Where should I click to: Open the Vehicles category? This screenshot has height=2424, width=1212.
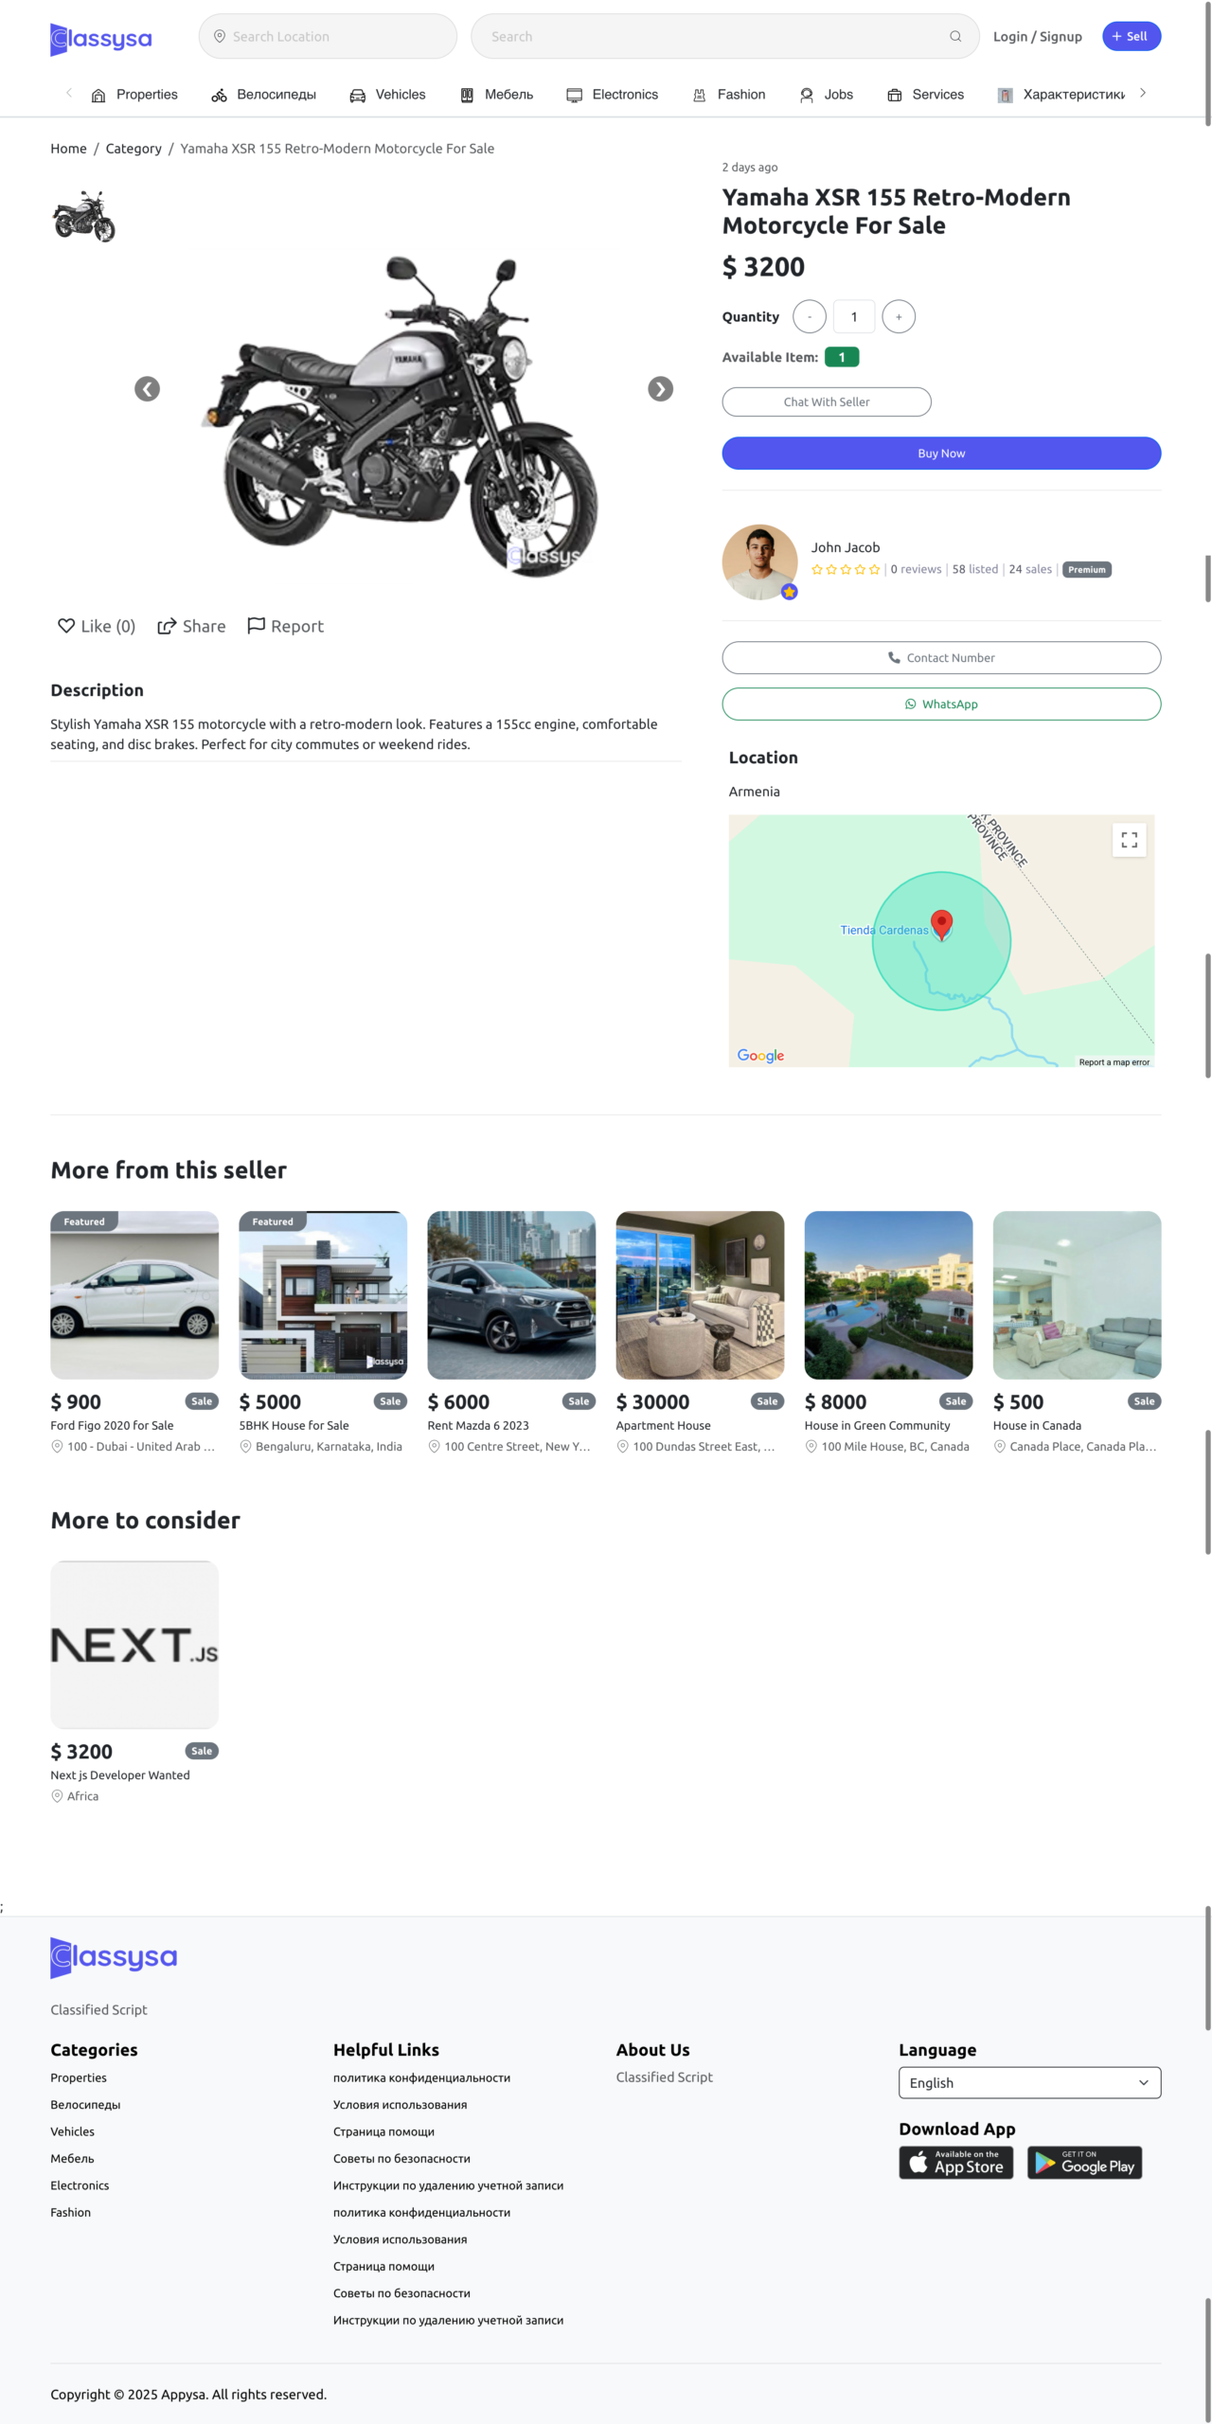(x=388, y=95)
